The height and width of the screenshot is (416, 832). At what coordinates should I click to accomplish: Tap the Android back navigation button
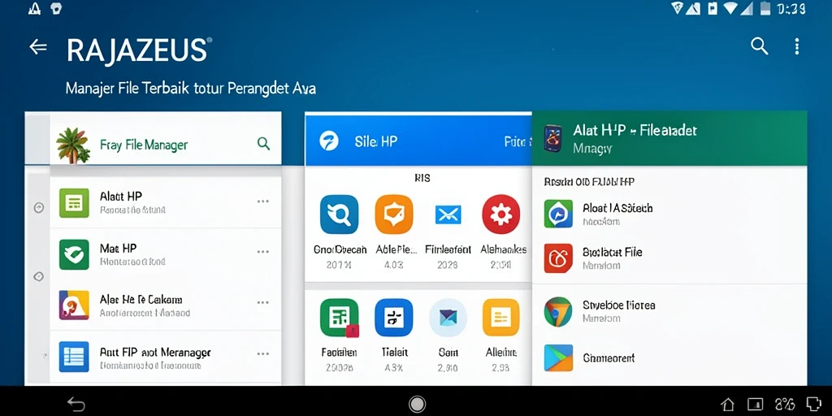coord(76,405)
